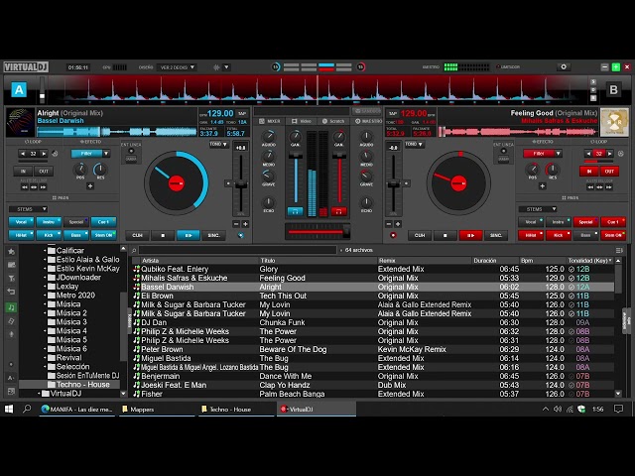
Task: Open the Windows Start menu
Action: click(9, 410)
